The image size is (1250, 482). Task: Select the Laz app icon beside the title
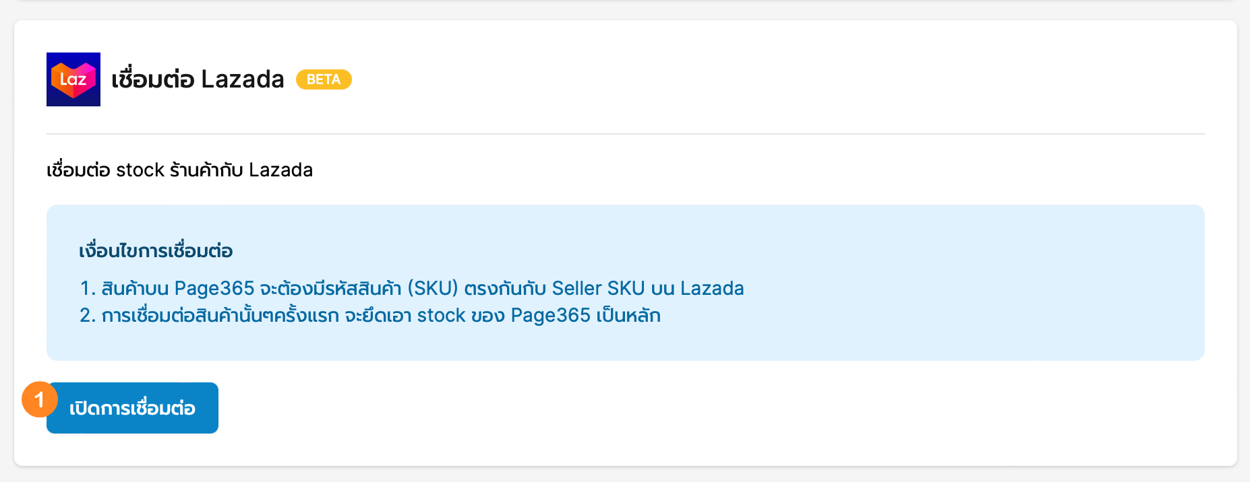[73, 79]
